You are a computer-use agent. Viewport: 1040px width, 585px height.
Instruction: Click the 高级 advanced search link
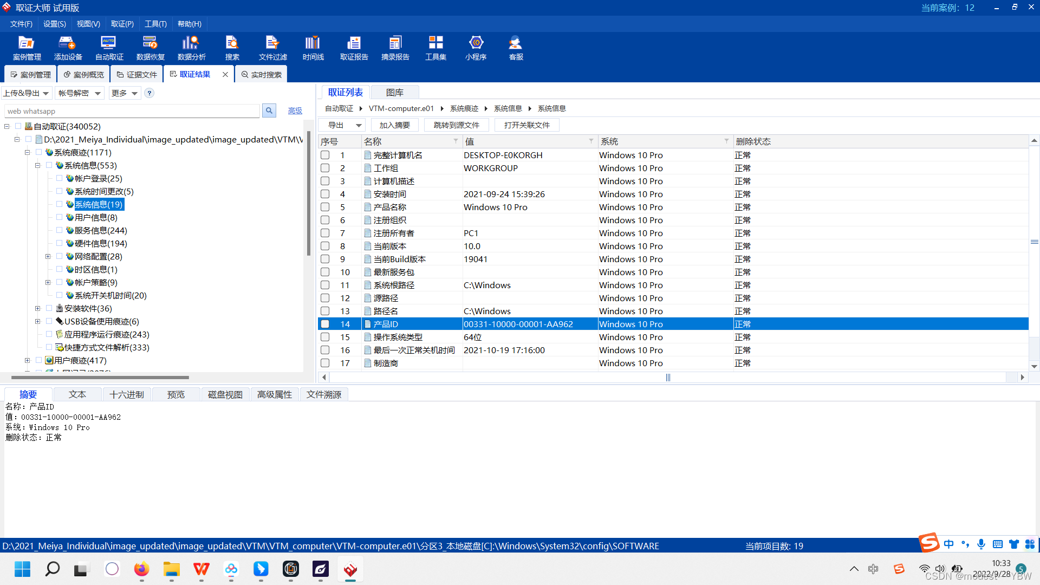click(x=295, y=110)
